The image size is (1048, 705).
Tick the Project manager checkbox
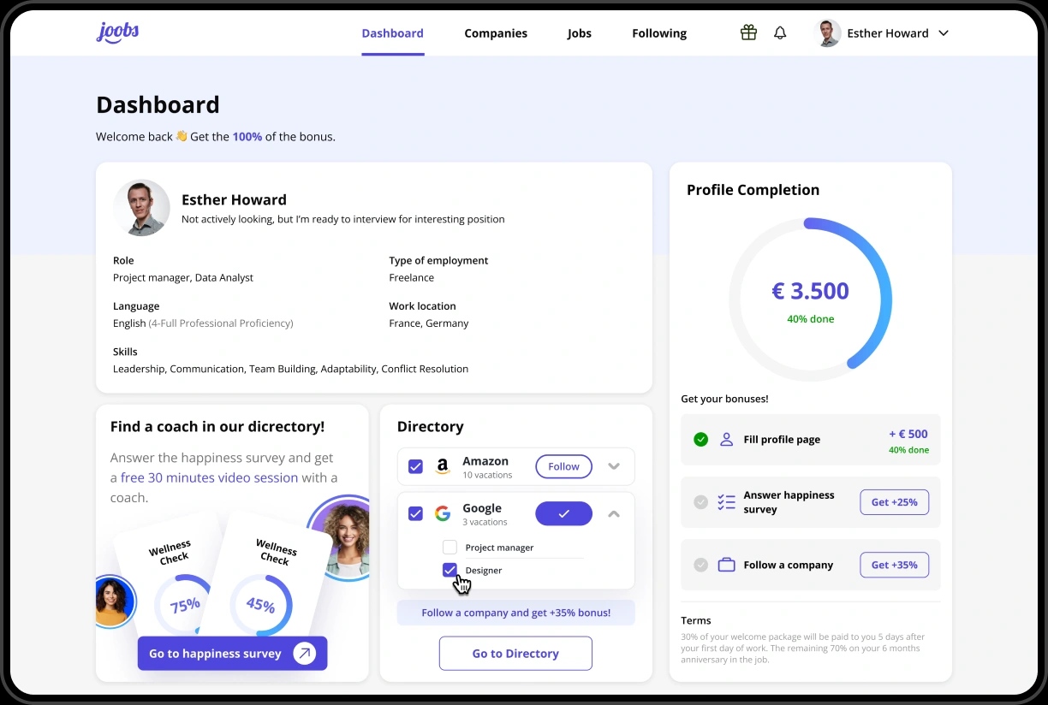(x=450, y=548)
